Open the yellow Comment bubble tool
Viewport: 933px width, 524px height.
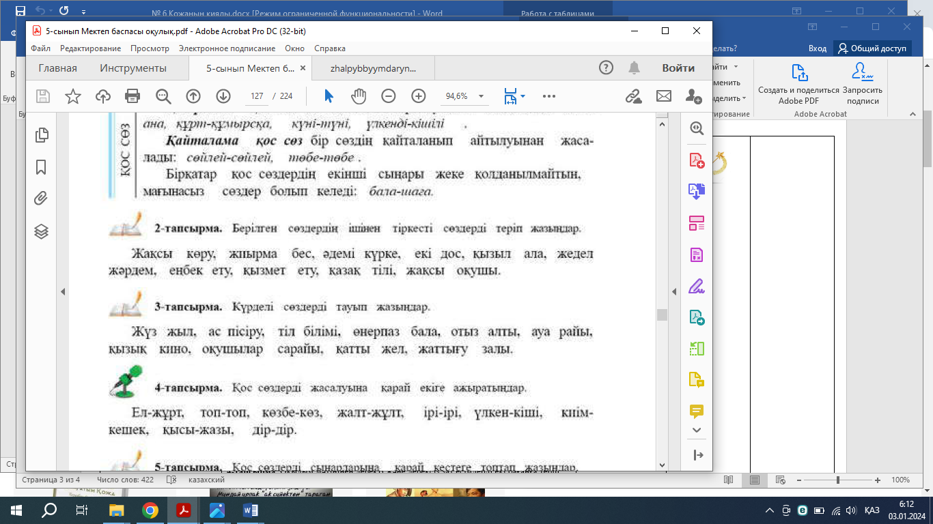tap(697, 411)
